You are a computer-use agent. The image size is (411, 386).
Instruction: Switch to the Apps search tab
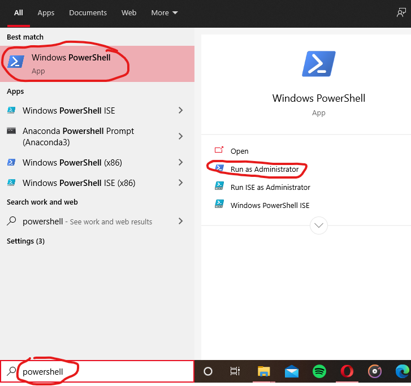pyautogui.click(x=46, y=12)
